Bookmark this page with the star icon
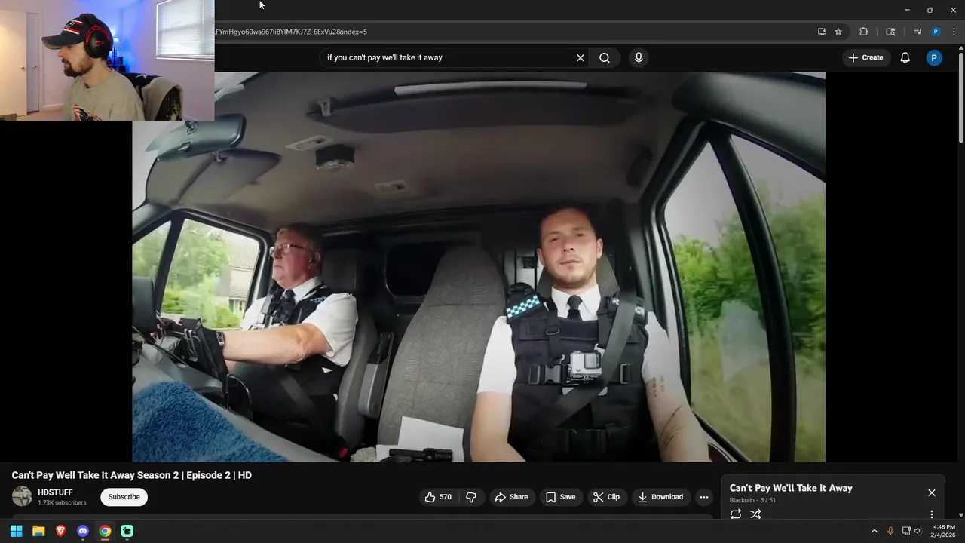This screenshot has height=543, width=965. tap(838, 32)
